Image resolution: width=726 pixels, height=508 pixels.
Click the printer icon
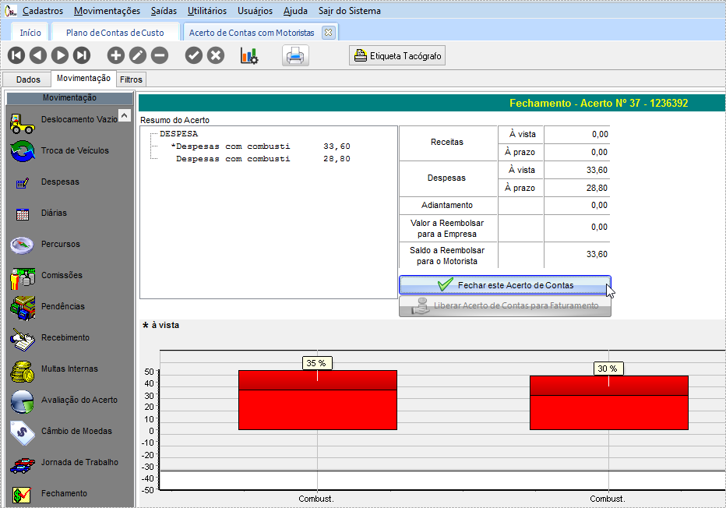tap(295, 55)
